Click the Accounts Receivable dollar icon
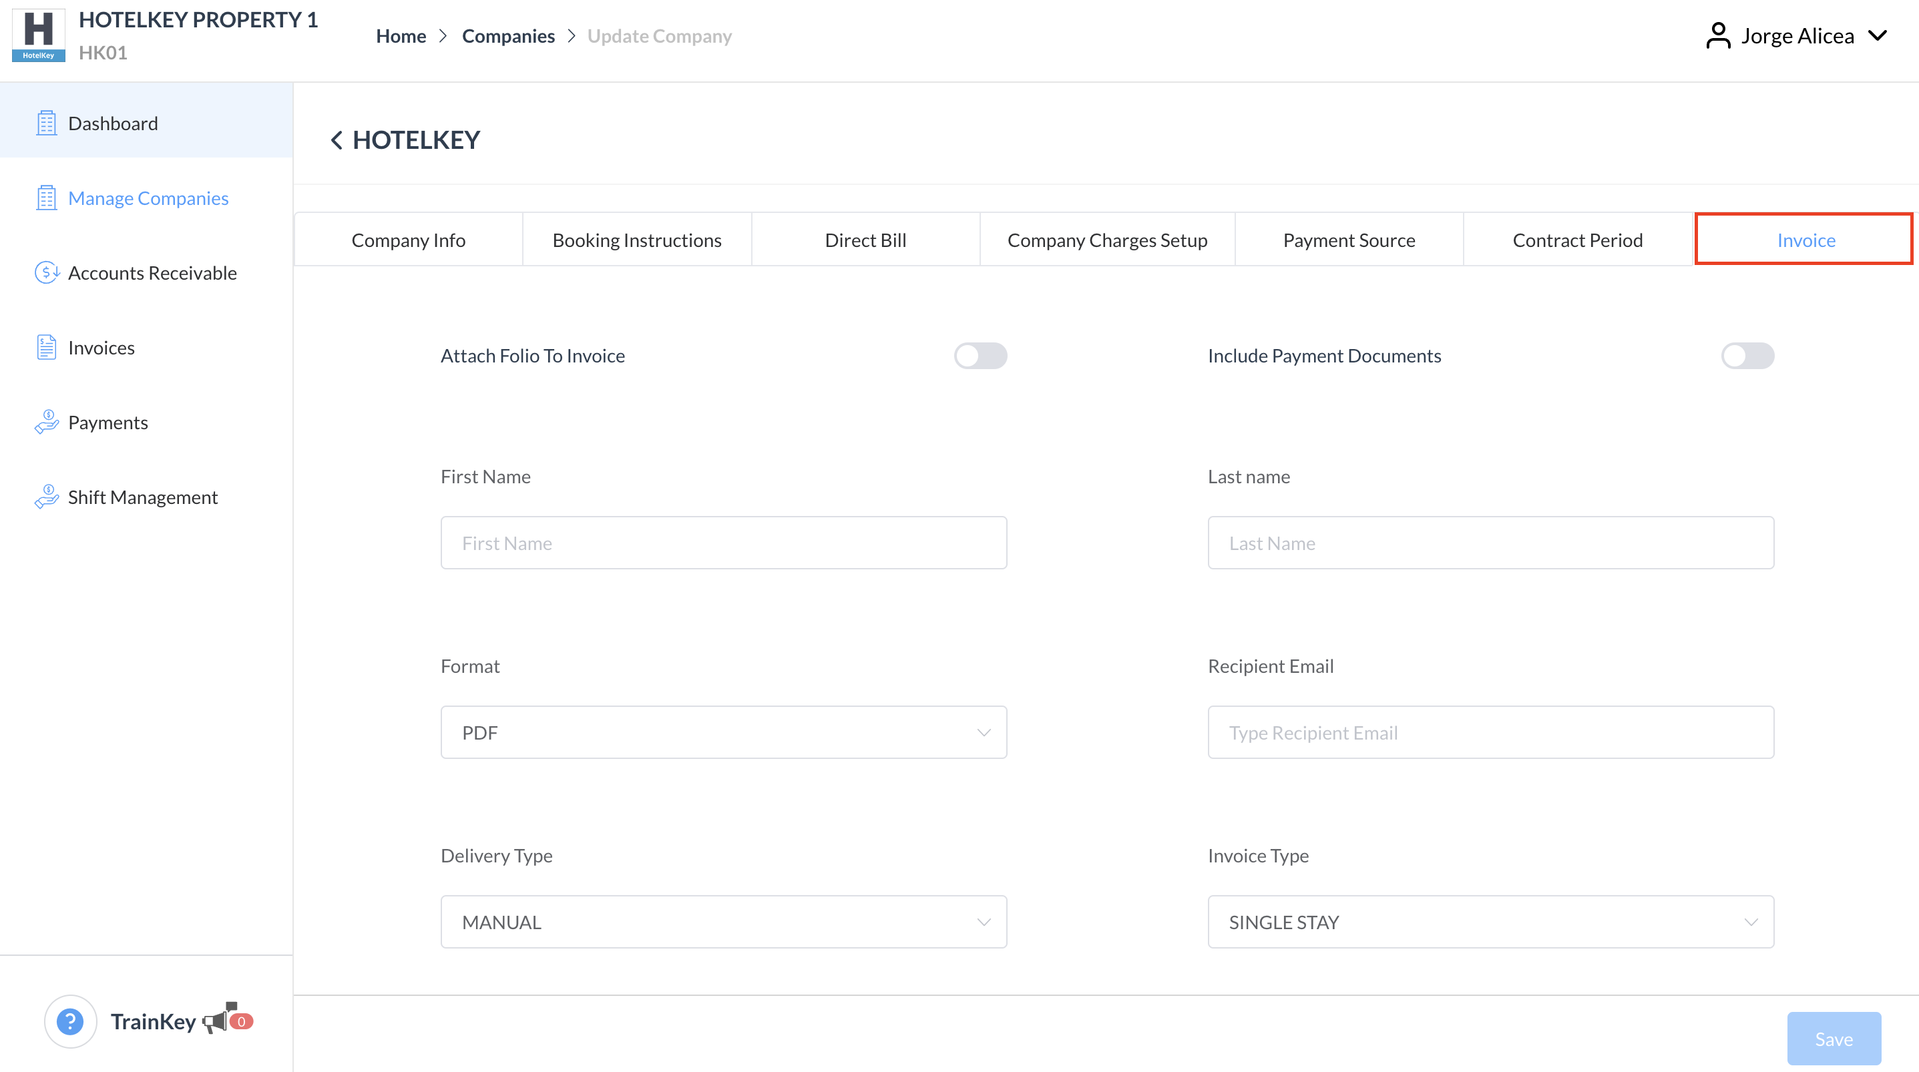This screenshot has height=1072, width=1919. 46,272
